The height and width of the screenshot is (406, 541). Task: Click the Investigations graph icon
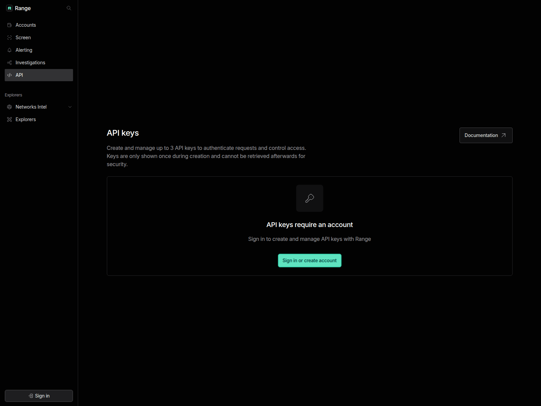click(9, 63)
